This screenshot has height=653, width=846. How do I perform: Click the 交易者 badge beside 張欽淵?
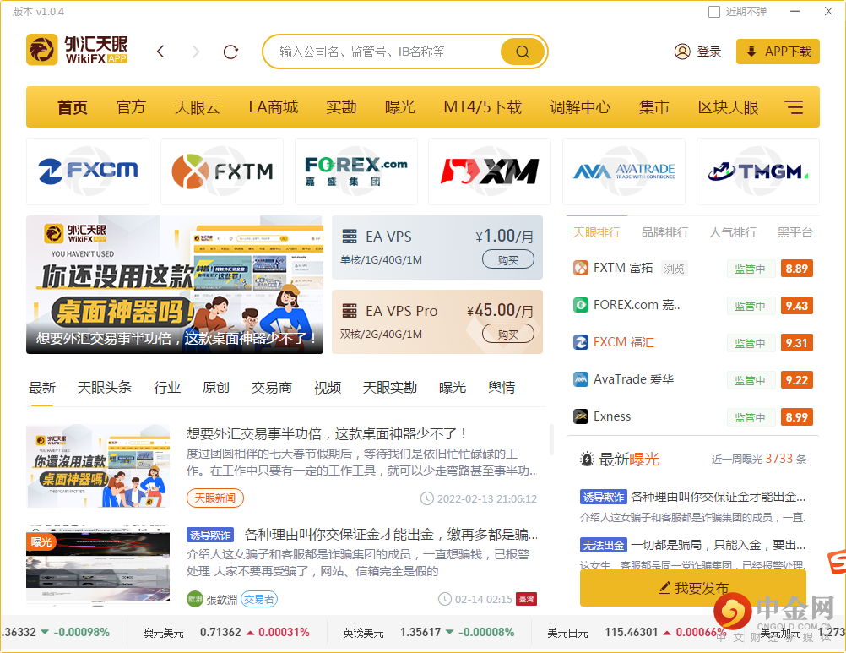click(x=259, y=599)
